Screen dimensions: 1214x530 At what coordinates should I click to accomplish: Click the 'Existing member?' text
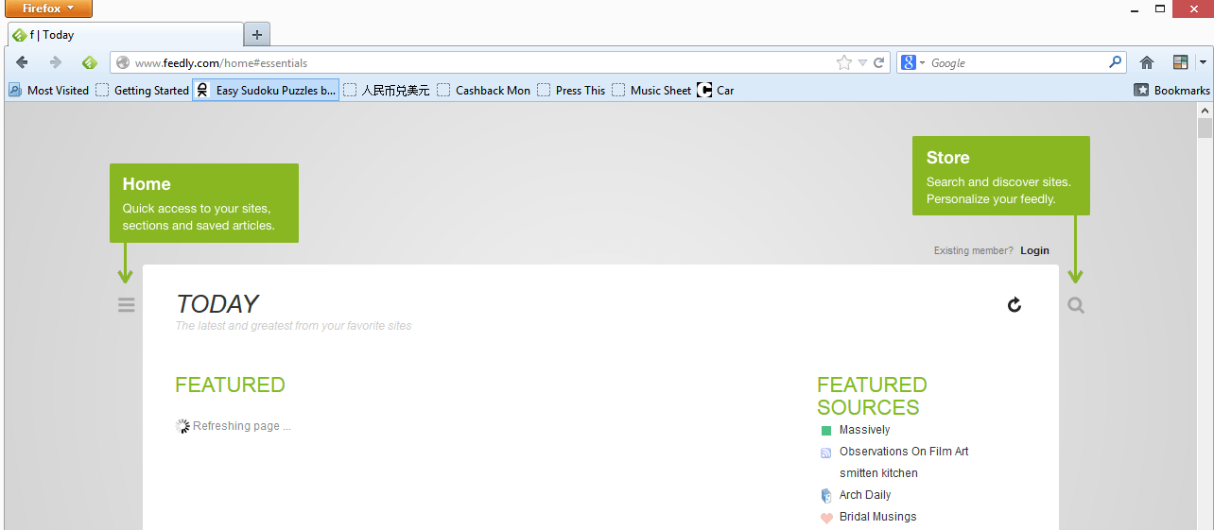click(973, 250)
